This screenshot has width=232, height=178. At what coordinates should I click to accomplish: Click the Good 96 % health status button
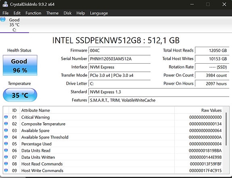(20, 65)
